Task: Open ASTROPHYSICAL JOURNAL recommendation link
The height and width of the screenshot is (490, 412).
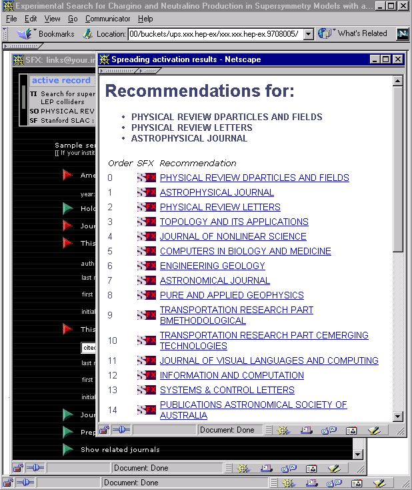Action: click(217, 192)
